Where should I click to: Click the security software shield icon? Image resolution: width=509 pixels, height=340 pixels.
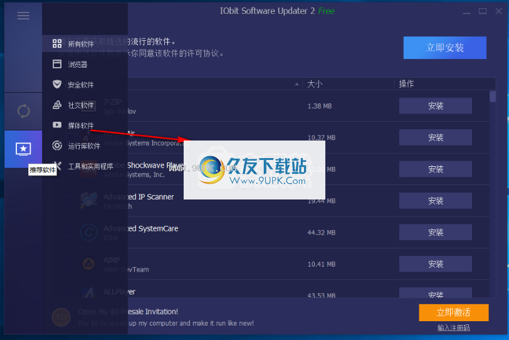(x=57, y=85)
